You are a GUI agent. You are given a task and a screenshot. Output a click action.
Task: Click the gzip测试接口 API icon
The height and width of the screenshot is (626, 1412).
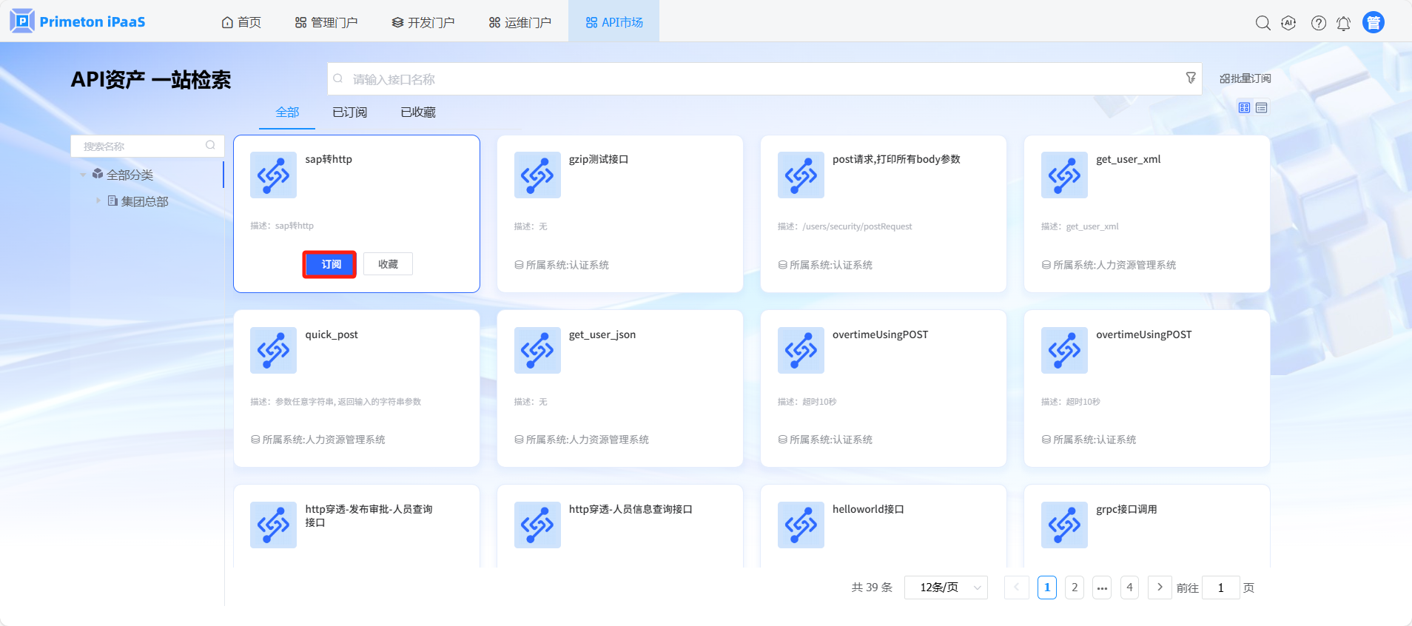[537, 175]
